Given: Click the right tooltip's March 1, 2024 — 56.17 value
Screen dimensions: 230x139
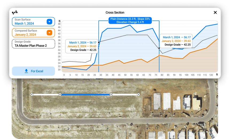Looking at the screenshot, I should coord(177,37).
